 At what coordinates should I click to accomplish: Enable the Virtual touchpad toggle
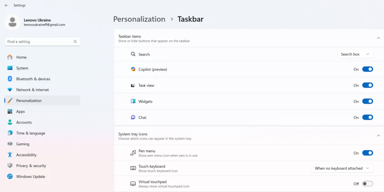point(367,184)
